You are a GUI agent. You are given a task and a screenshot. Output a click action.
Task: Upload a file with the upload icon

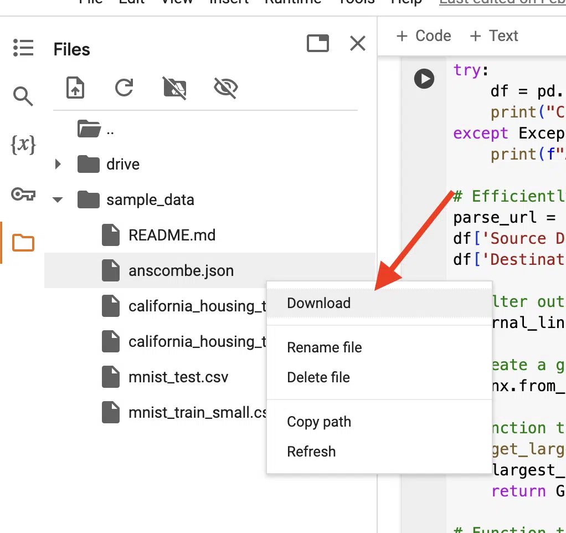(75, 88)
